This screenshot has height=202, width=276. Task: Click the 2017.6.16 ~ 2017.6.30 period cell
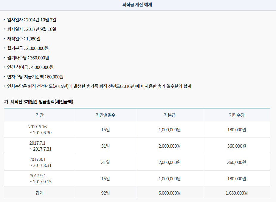(x=40, y=130)
